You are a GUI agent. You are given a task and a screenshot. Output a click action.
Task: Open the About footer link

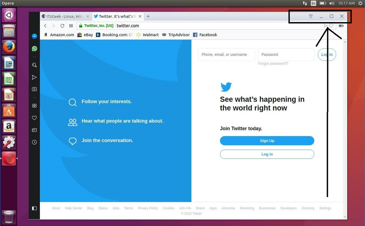(x=56, y=208)
